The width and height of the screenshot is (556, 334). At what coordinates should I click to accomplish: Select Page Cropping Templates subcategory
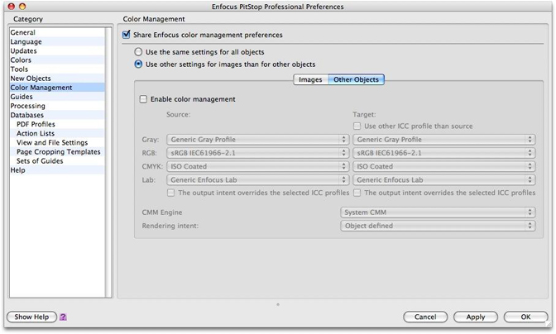(57, 152)
